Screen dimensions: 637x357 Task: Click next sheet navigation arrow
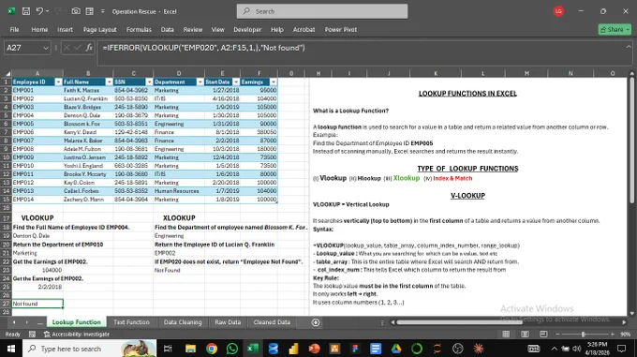coord(27,322)
